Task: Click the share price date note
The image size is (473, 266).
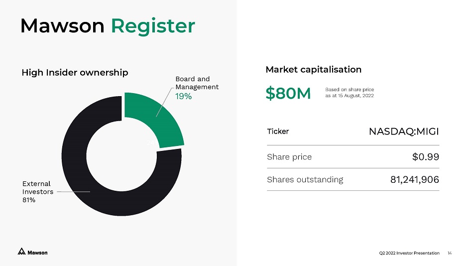Action: 350,93
